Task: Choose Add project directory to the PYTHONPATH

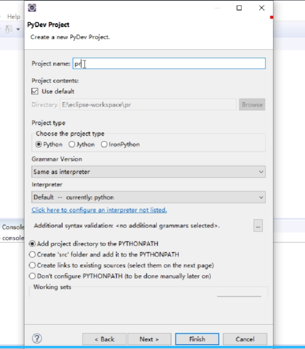Action: click(x=32, y=244)
